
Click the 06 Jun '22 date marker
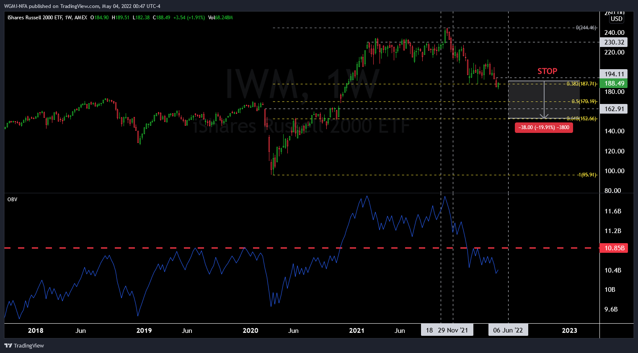[508, 330]
